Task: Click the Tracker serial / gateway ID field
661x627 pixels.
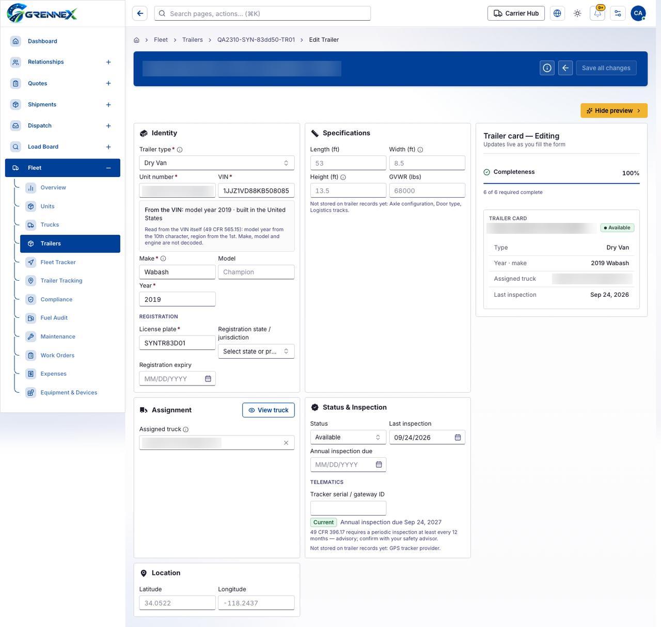Action: (348, 508)
